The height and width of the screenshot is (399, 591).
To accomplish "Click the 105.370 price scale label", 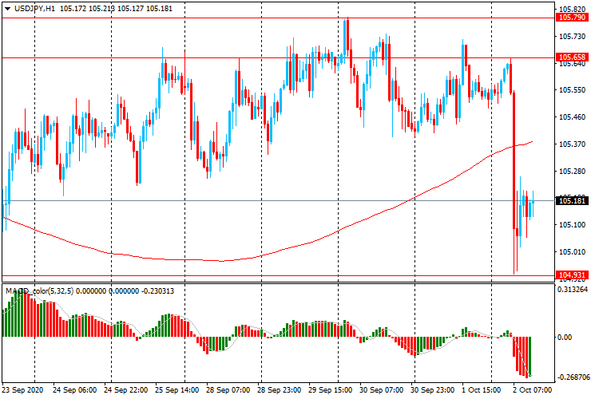I will 572,144.
